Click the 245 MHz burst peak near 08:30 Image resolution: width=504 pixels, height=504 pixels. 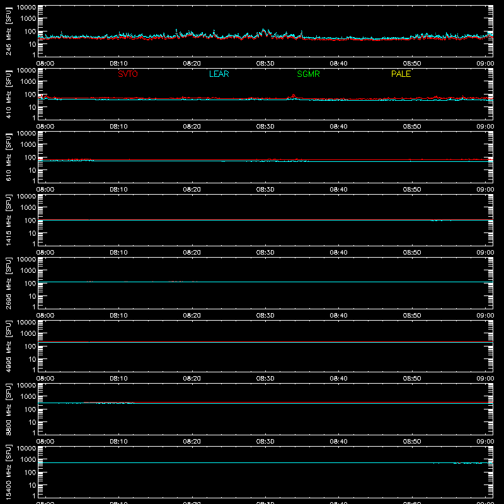[263, 30]
